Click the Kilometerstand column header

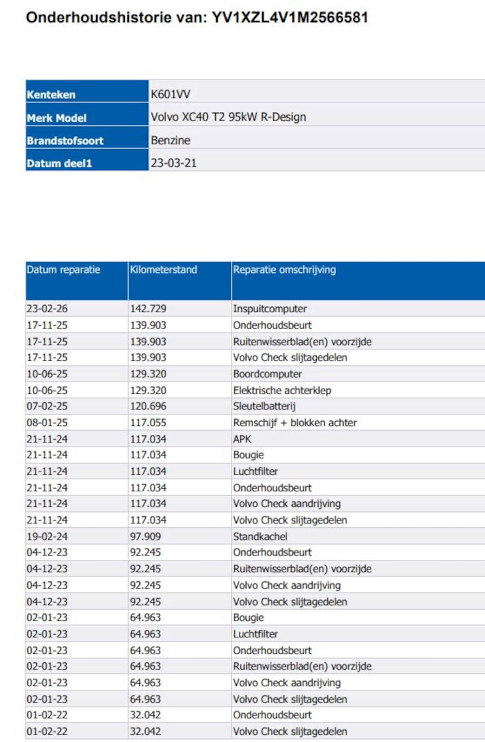180,281
